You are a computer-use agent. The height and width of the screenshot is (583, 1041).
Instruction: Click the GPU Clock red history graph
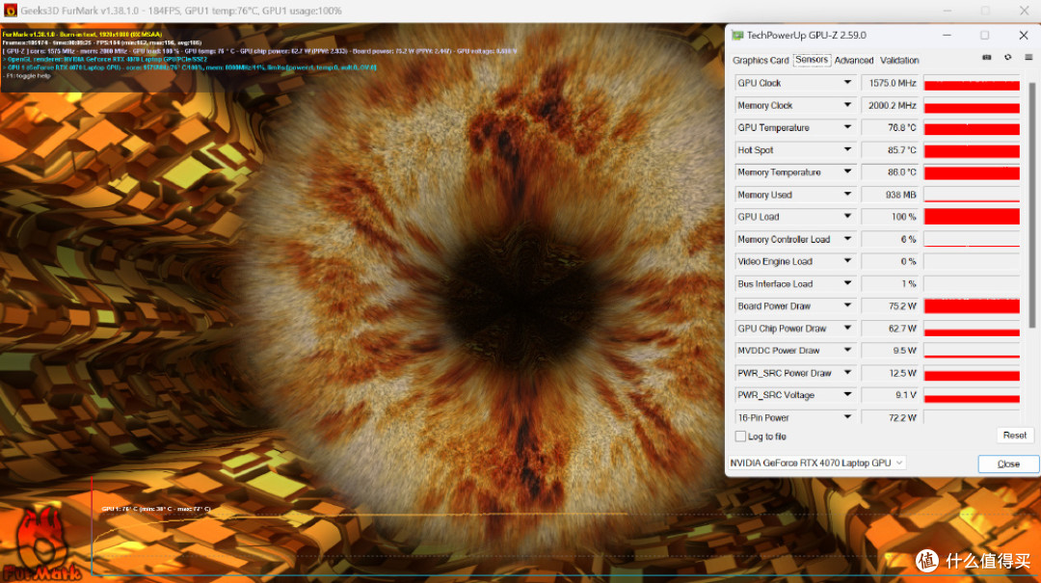[972, 83]
